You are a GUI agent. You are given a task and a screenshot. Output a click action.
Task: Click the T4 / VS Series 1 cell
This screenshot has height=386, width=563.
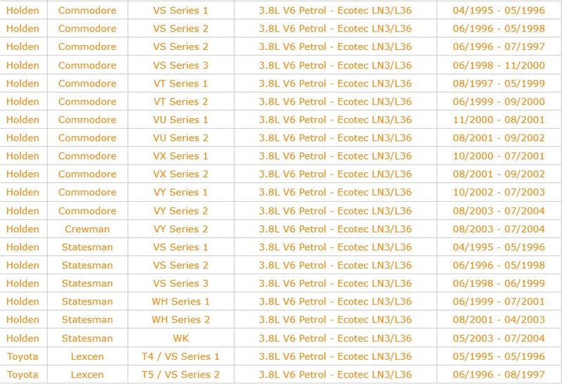(x=181, y=356)
